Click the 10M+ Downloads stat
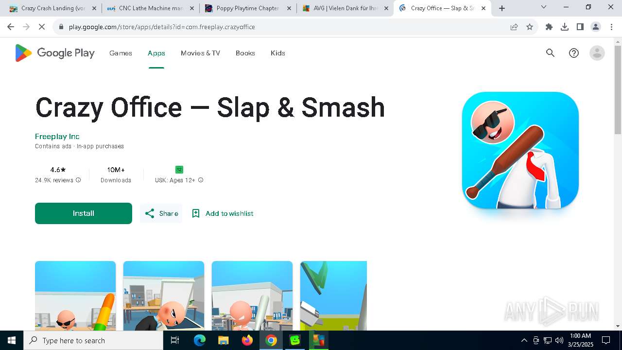 (x=116, y=175)
